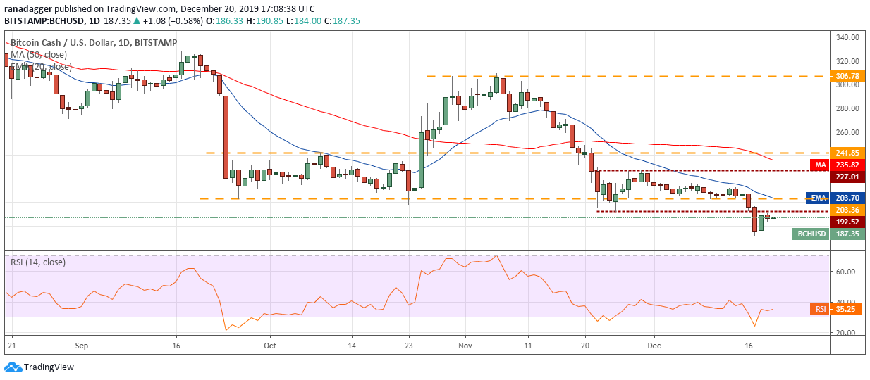Viewport: 870px width, 380px height.
Task: Click the 20.00 RSI axis label
Action: point(845,333)
